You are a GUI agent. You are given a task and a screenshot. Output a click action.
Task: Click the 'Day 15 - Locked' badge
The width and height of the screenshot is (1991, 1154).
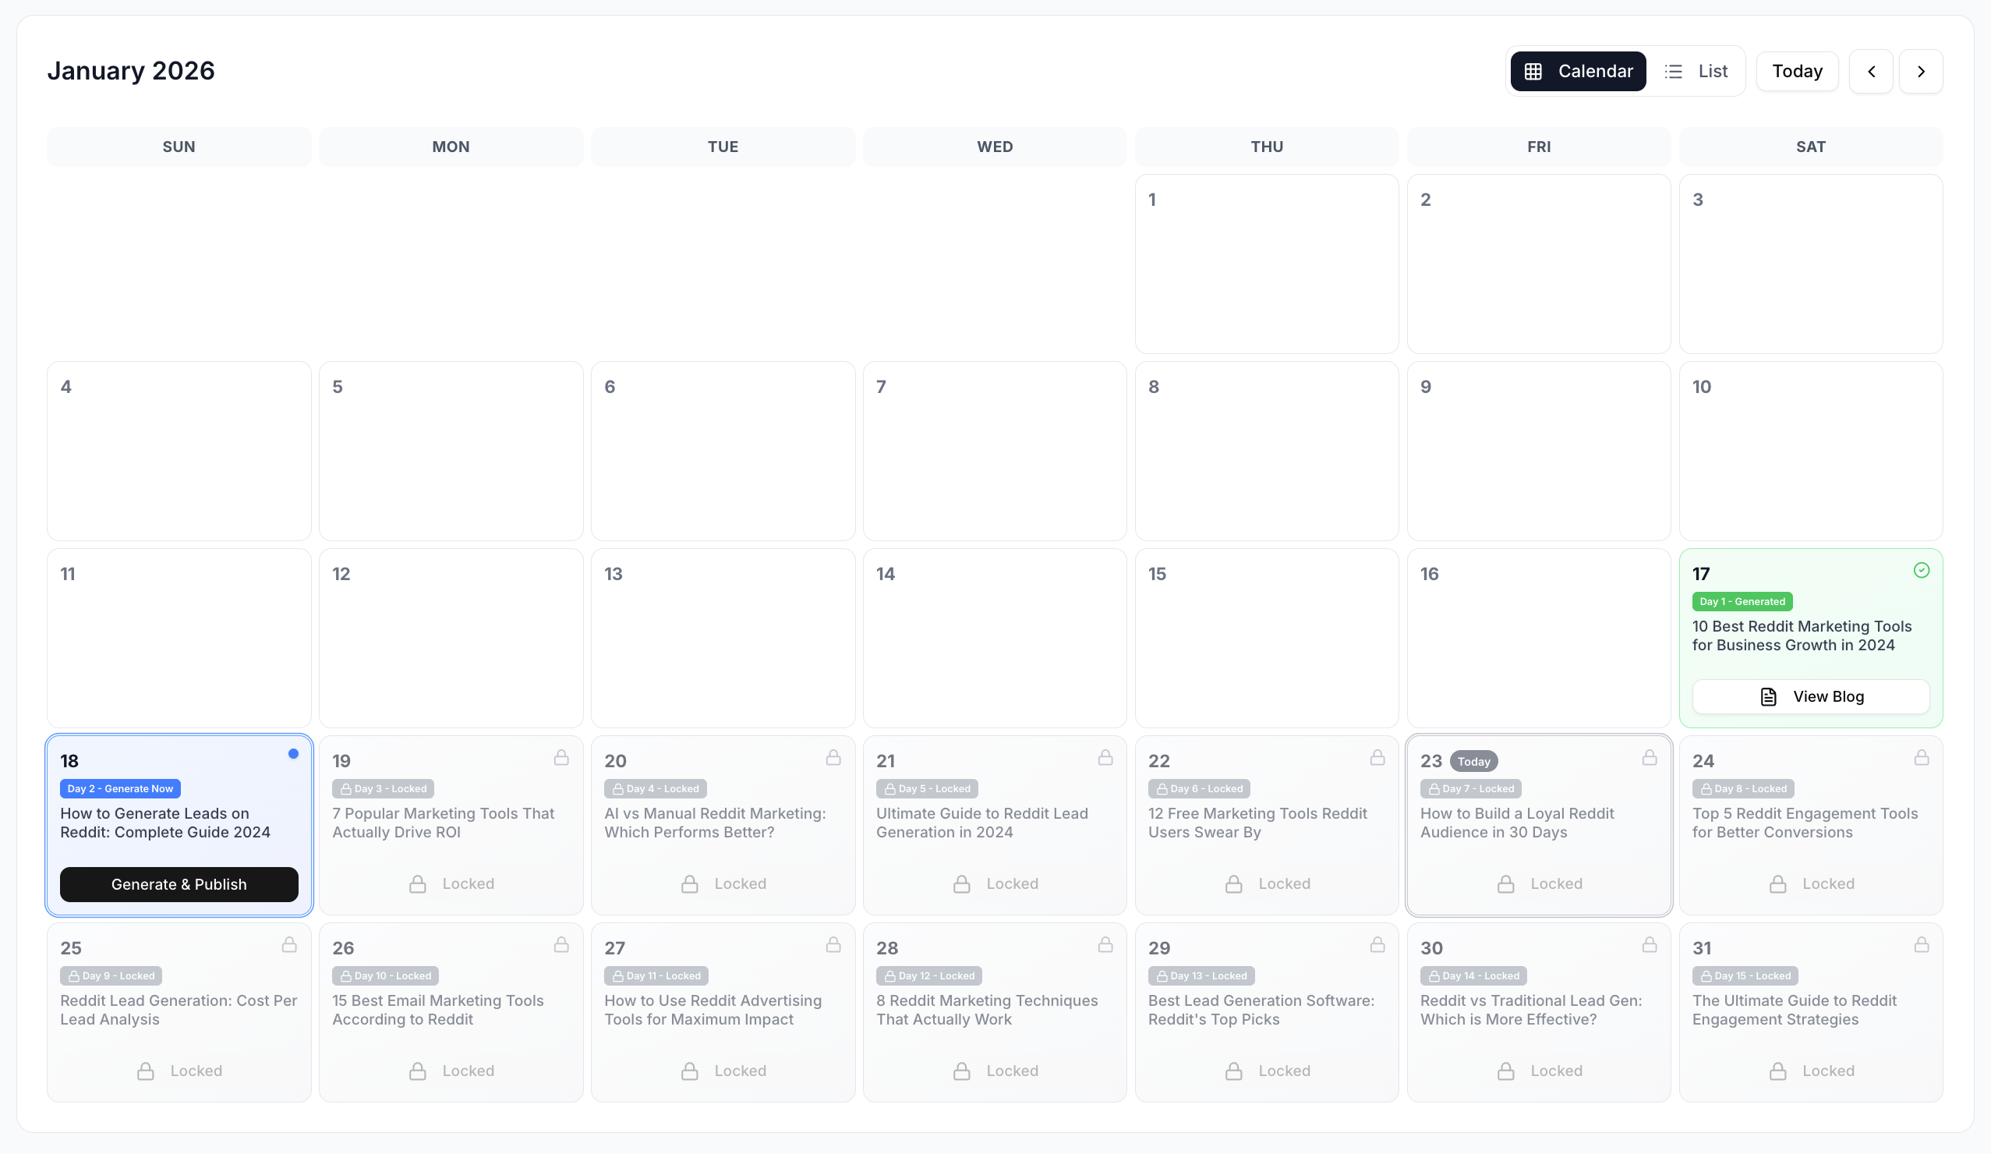(x=1745, y=976)
